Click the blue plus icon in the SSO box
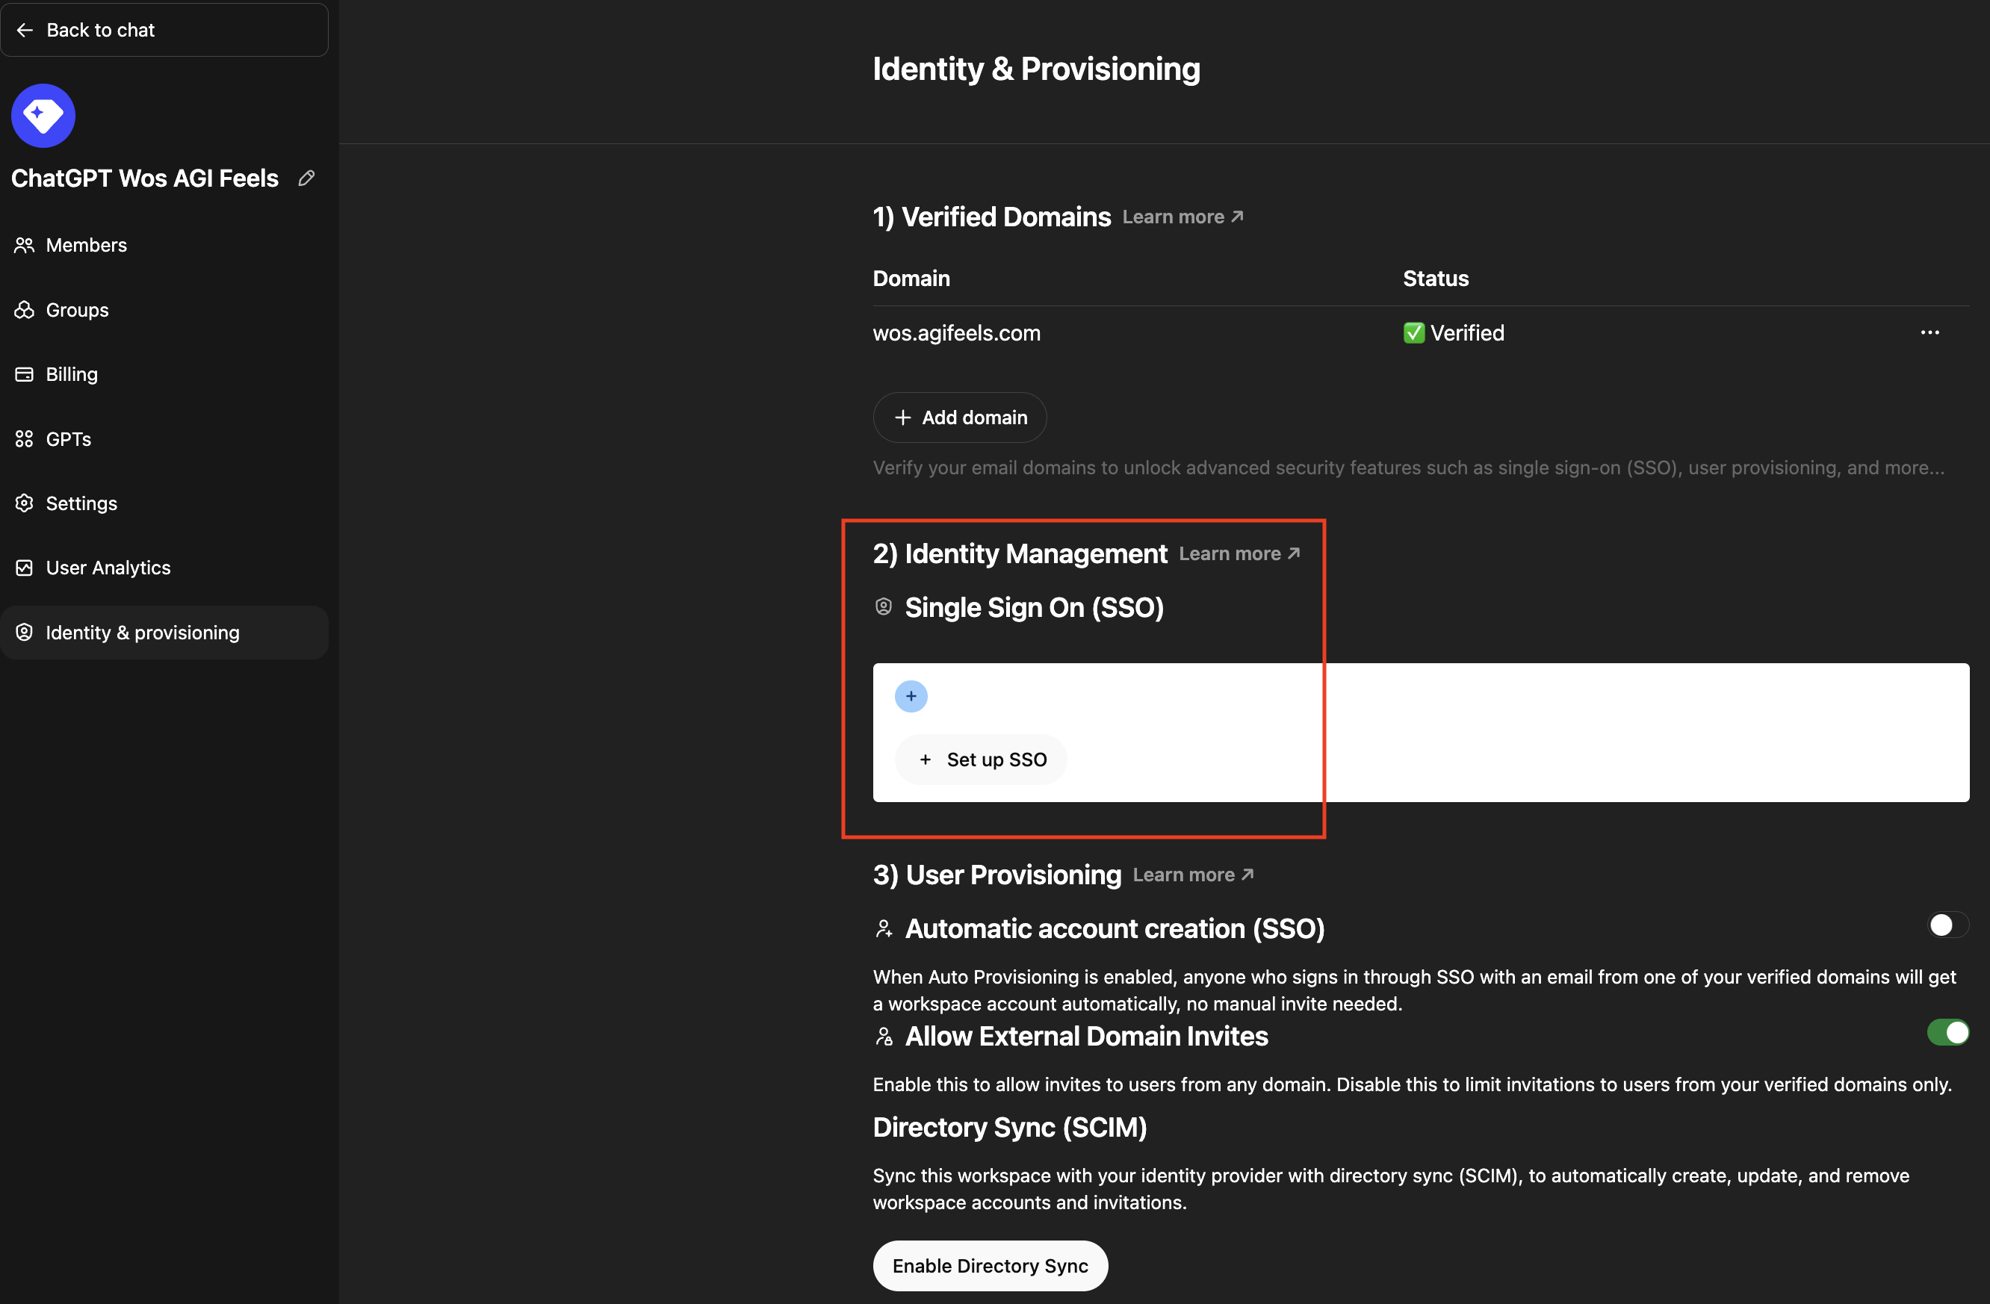Viewport: 1990px width, 1304px height. point(911,695)
